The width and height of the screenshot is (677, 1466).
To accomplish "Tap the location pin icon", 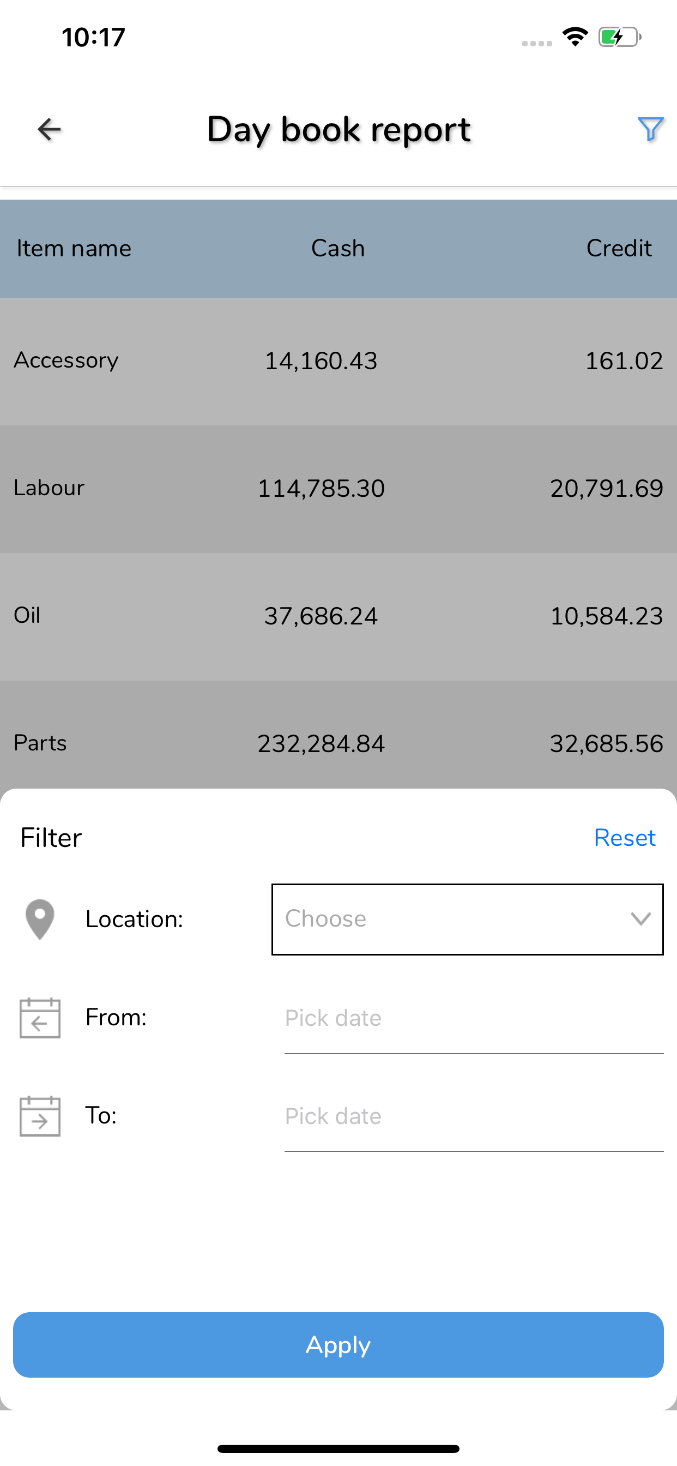I will coord(40,919).
